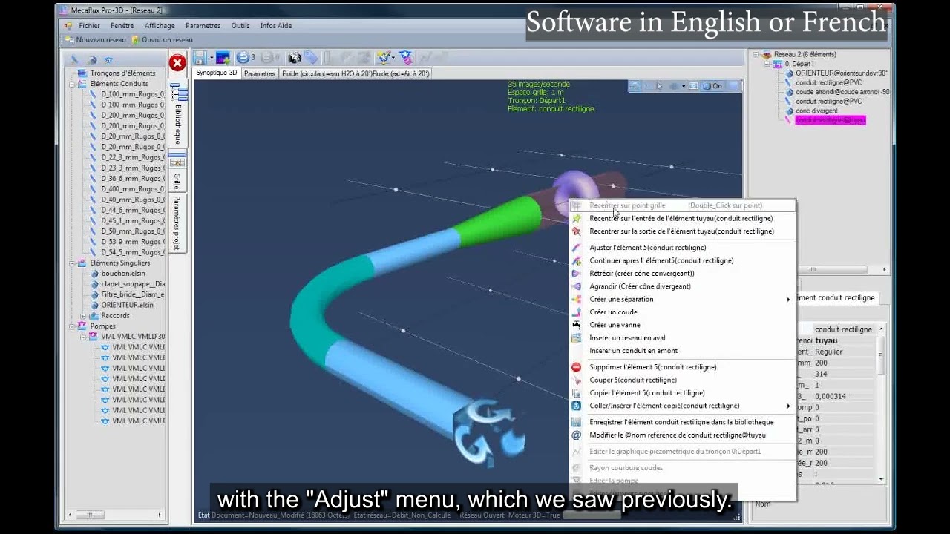The image size is (950, 534).
Task: Select highlighted conduit rectiligne@tuyau item
Action: point(831,120)
